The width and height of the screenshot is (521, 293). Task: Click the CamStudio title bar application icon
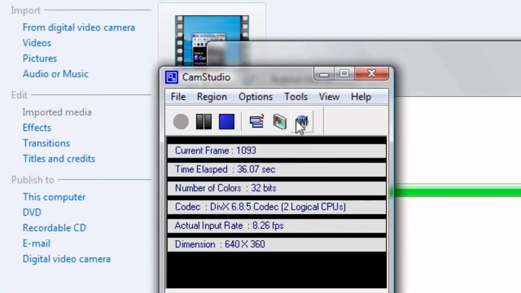[x=172, y=77]
